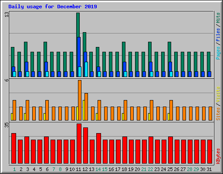
Task: Select day "28" on the date axis
Action: pyautogui.click(x=189, y=169)
